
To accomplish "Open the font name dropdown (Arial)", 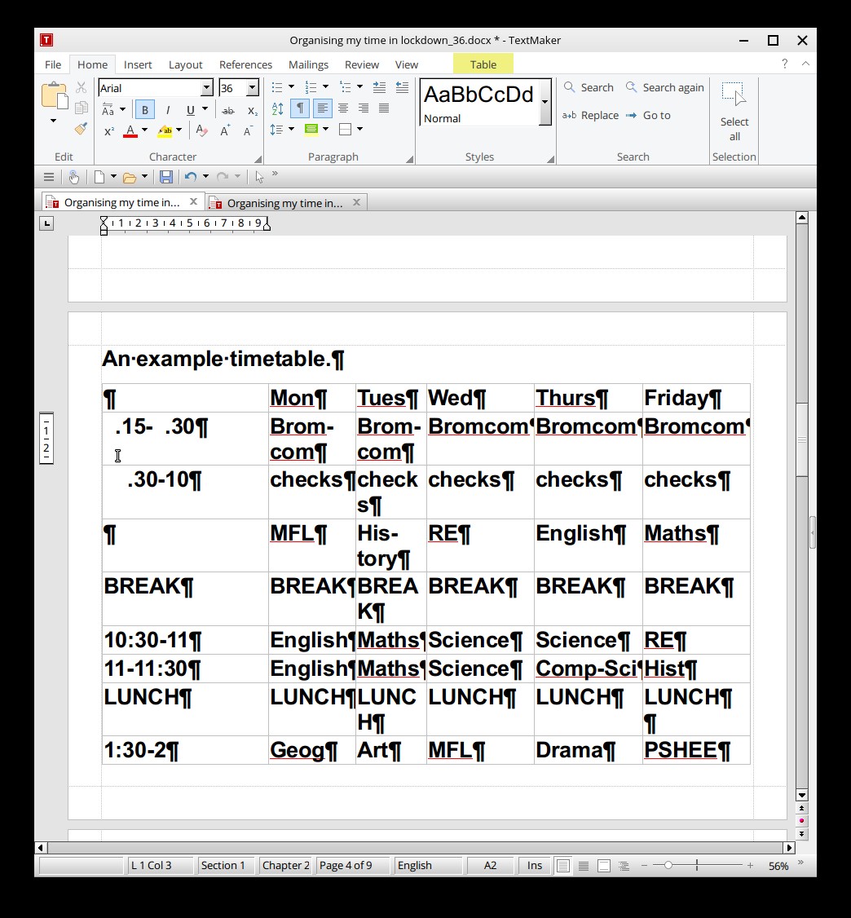I will pos(206,88).
